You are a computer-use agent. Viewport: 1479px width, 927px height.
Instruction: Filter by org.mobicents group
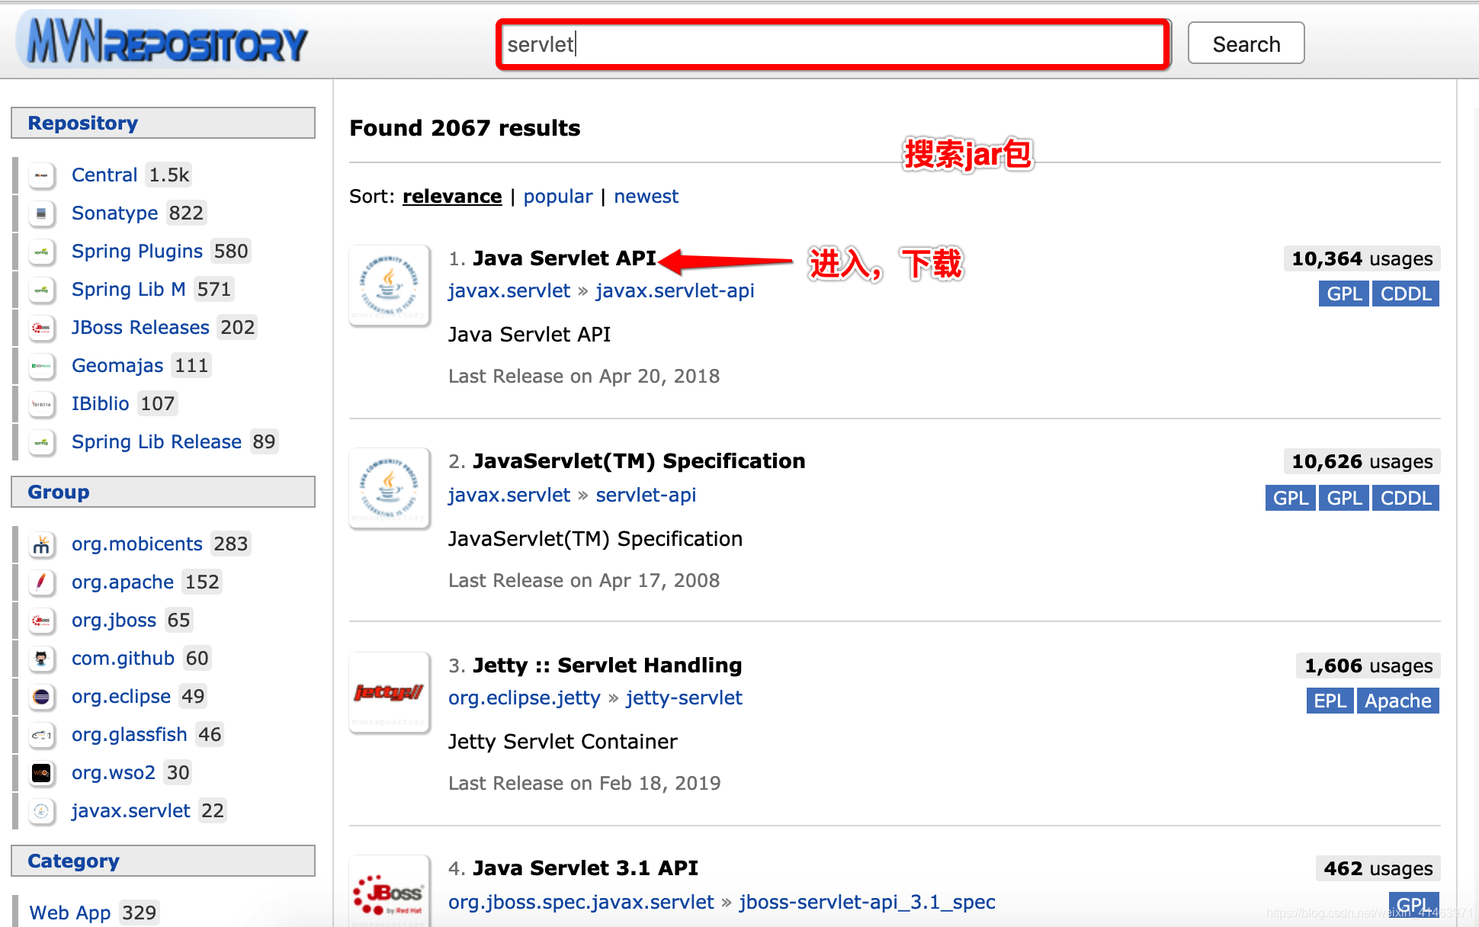(137, 544)
